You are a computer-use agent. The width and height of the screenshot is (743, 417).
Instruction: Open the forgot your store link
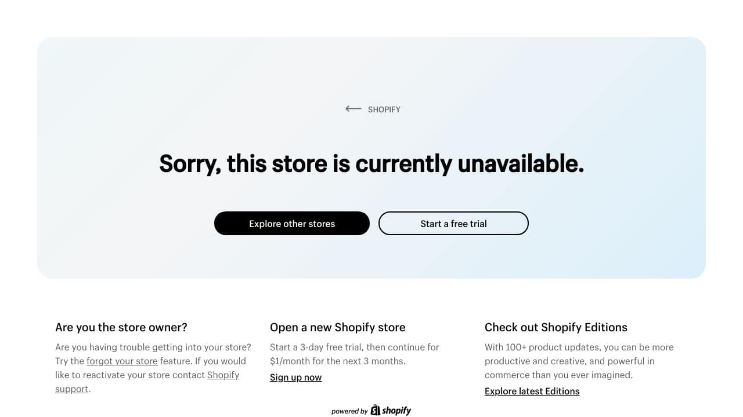tap(122, 361)
